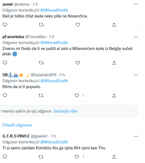
Task: Open more options on gpavle1 tweet
Action: click(x=136, y=136)
